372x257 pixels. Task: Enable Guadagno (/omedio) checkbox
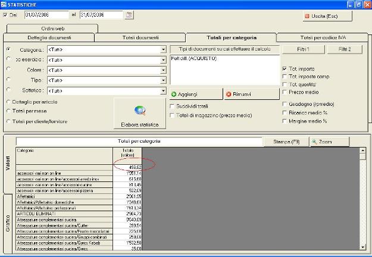285,104
